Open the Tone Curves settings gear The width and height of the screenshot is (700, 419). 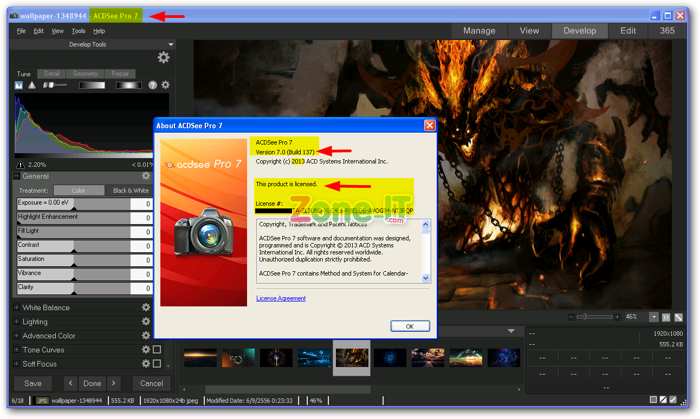pos(146,350)
